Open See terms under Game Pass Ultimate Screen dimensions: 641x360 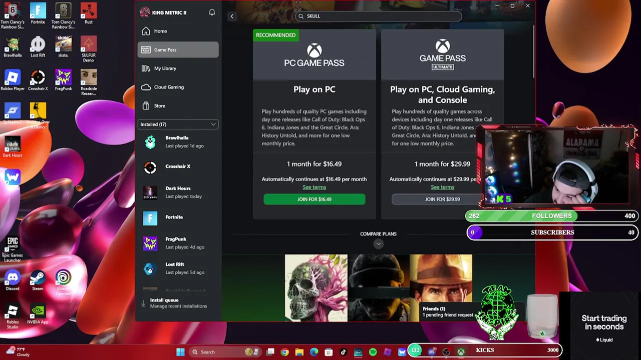coord(442,187)
